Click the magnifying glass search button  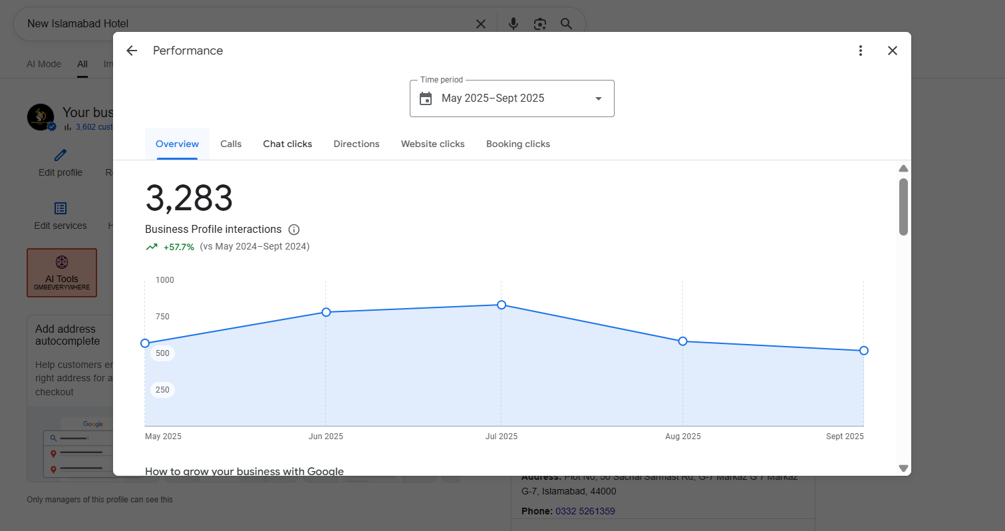(567, 24)
